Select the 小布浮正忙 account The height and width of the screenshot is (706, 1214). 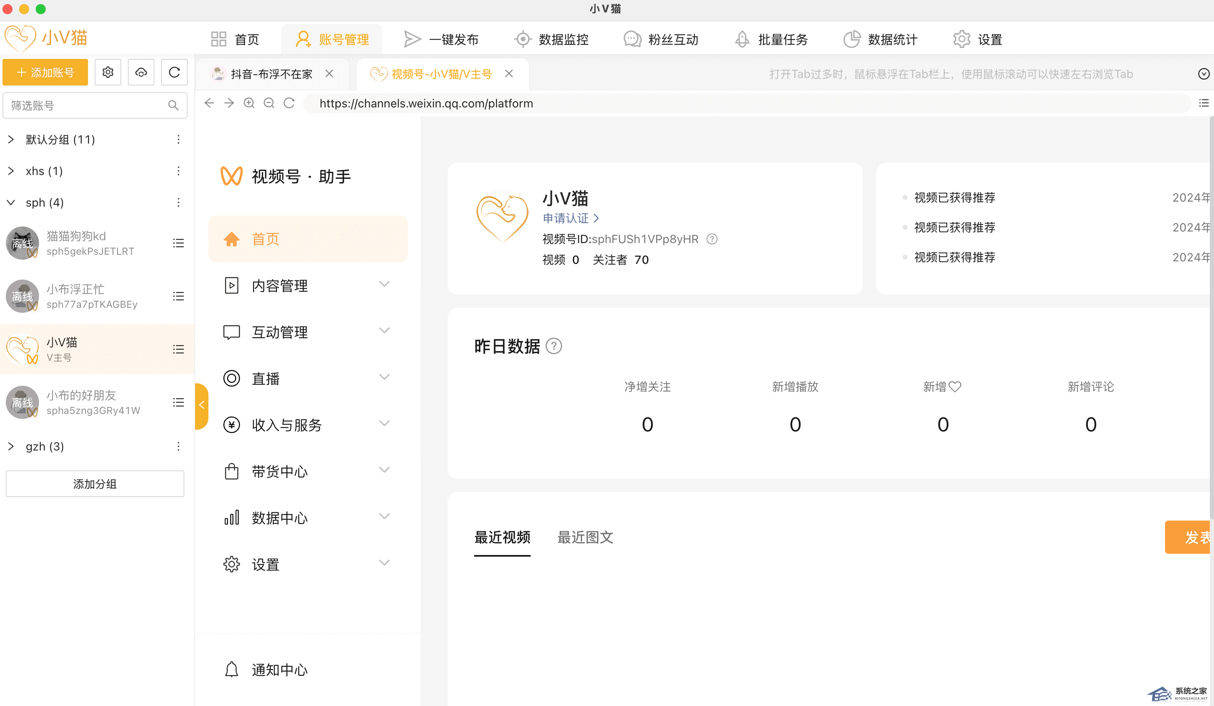pos(97,296)
